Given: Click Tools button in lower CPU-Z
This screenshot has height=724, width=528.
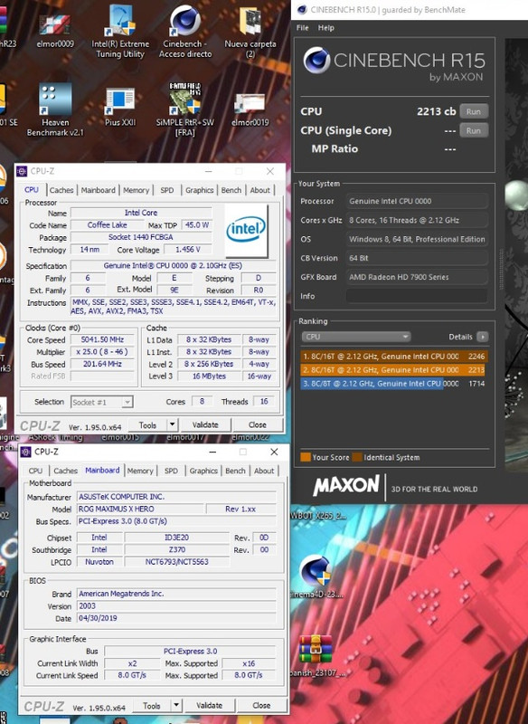Looking at the screenshot, I should 151,705.
